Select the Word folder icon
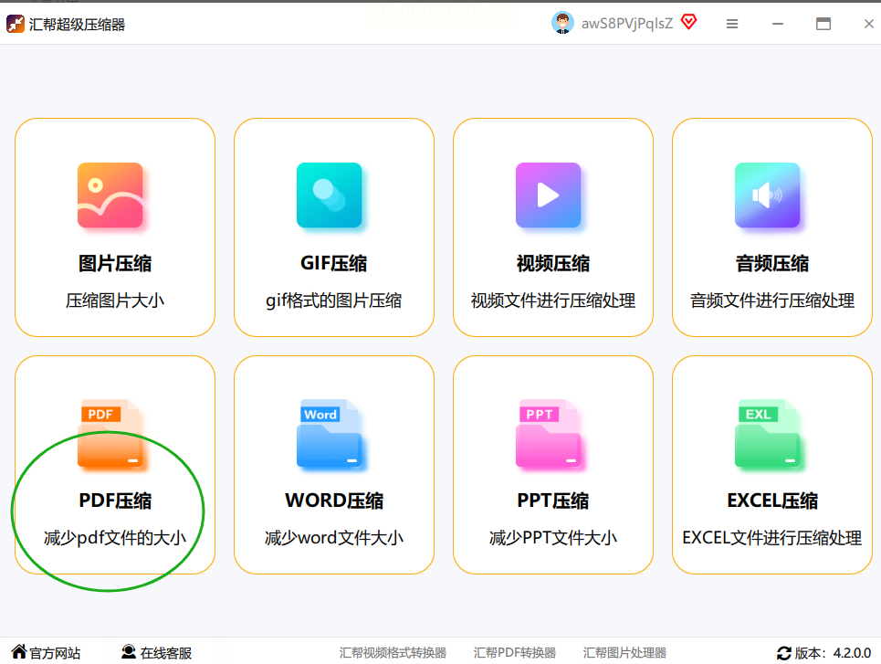The height and width of the screenshot is (664, 881). 330,434
